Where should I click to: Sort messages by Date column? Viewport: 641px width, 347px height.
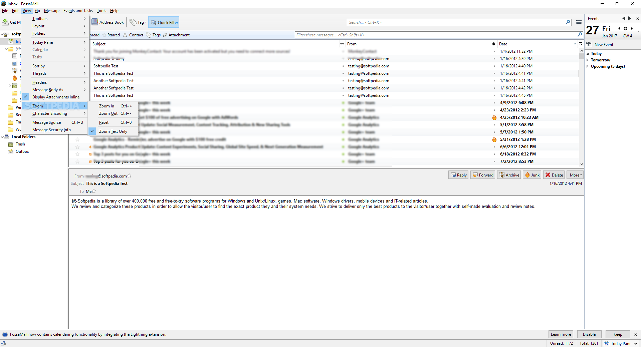pos(537,44)
